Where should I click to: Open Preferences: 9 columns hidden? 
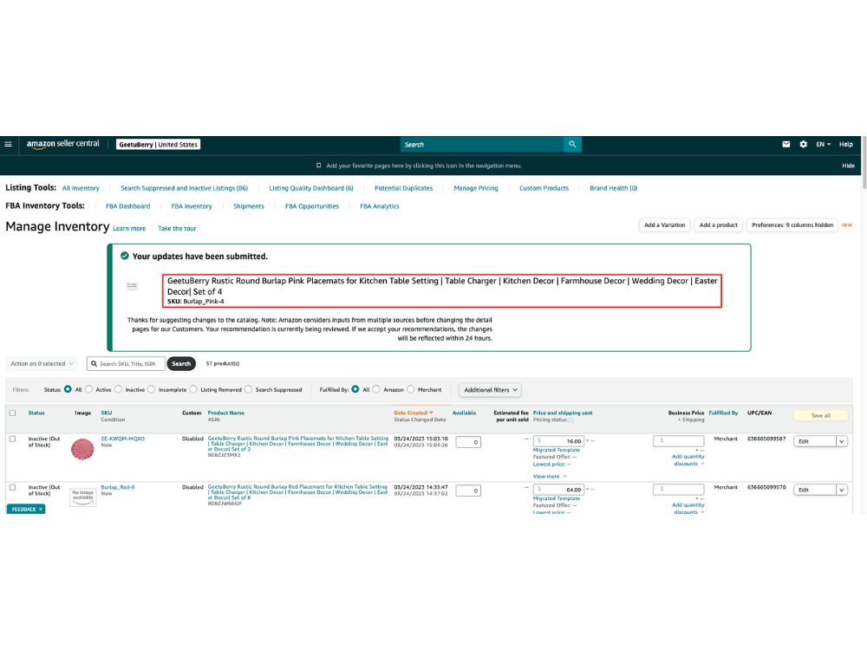792,225
